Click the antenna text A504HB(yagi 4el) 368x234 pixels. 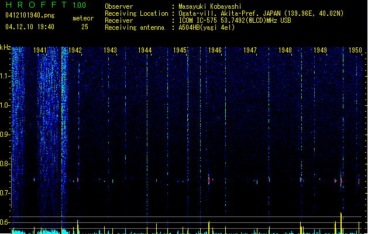pos(207,27)
